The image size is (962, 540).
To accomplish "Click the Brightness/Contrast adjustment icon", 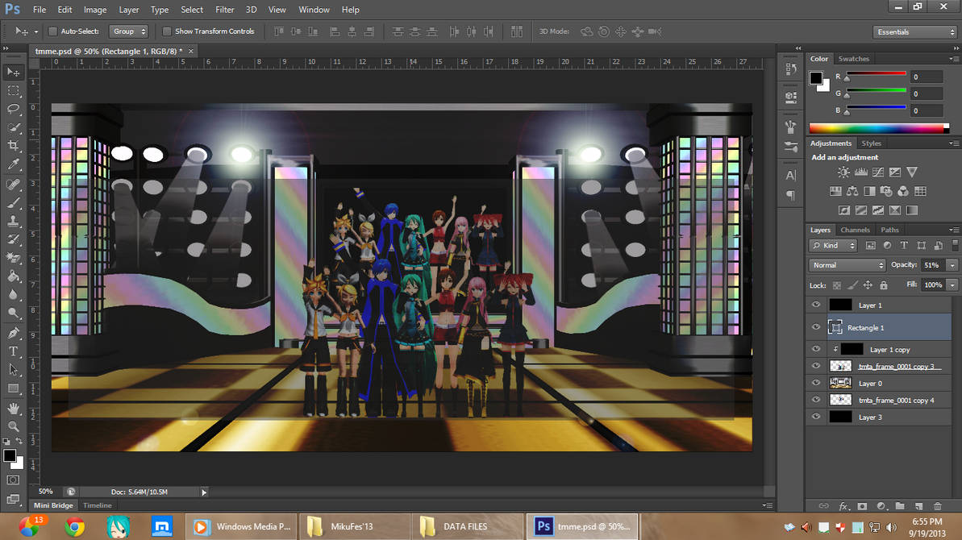I will pyautogui.click(x=844, y=172).
